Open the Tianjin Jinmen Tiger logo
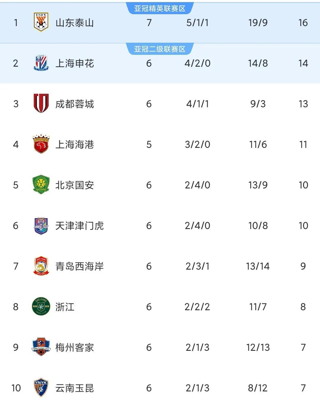320x408 pixels. [x=41, y=226]
